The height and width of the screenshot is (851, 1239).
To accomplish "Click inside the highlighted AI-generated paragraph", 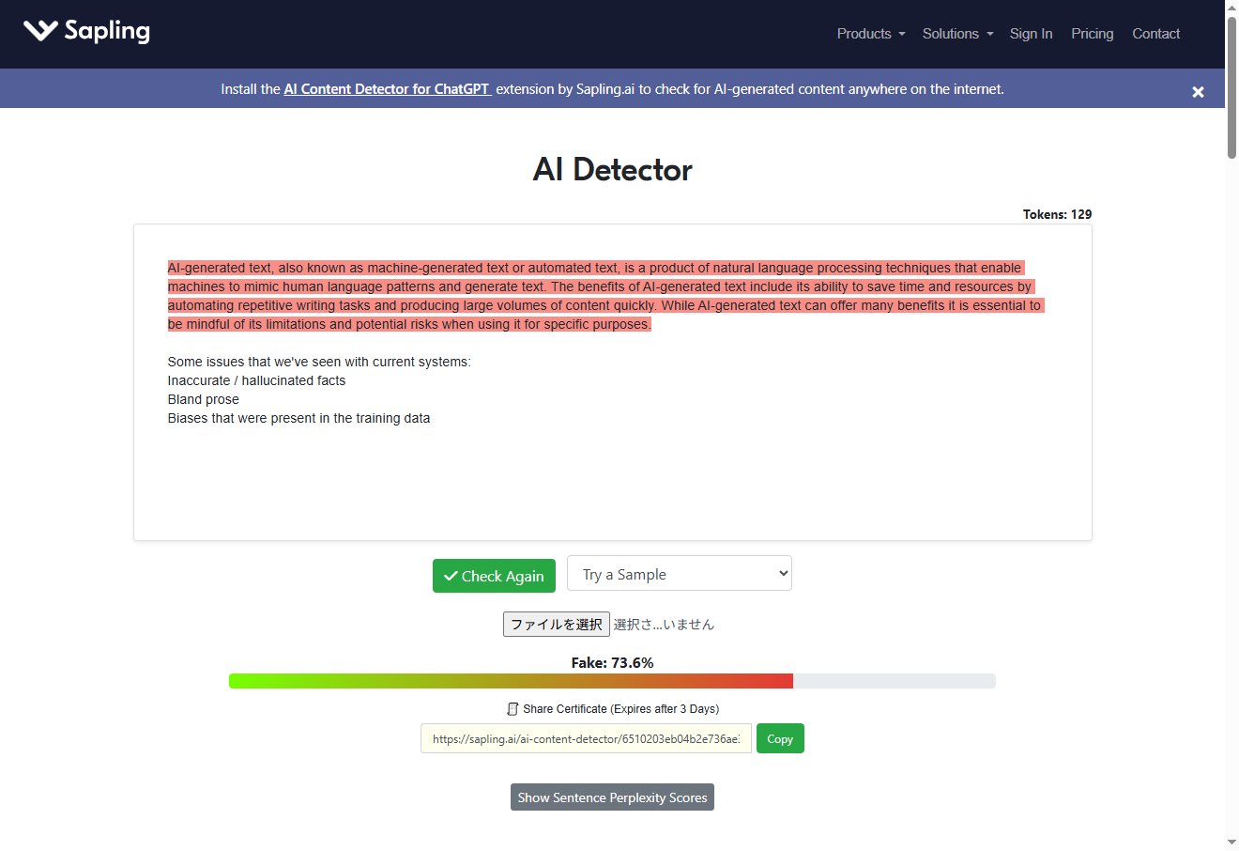I will (605, 296).
